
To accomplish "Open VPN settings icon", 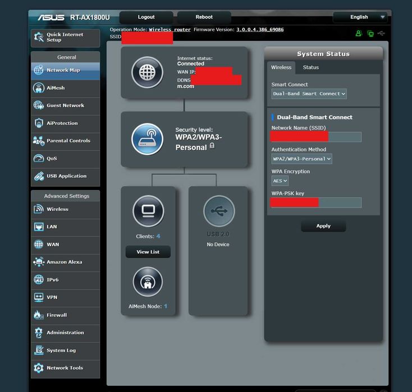I will pos(39,297).
